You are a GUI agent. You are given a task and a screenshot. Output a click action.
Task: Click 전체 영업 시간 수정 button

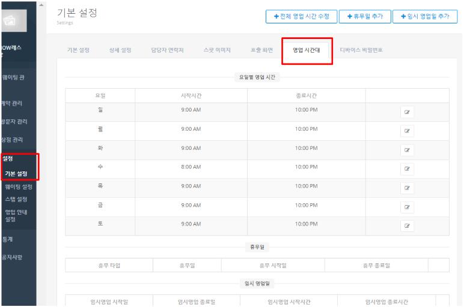click(x=301, y=17)
